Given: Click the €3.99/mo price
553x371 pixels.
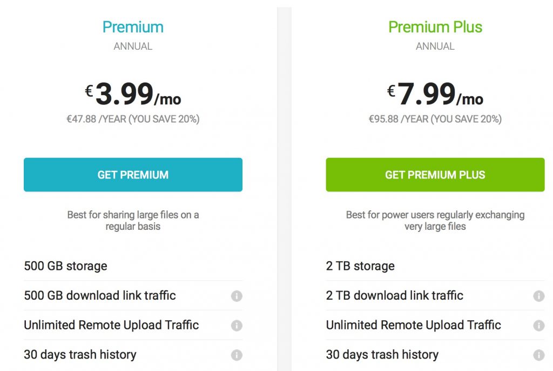Looking at the screenshot, I should (x=133, y=94).
